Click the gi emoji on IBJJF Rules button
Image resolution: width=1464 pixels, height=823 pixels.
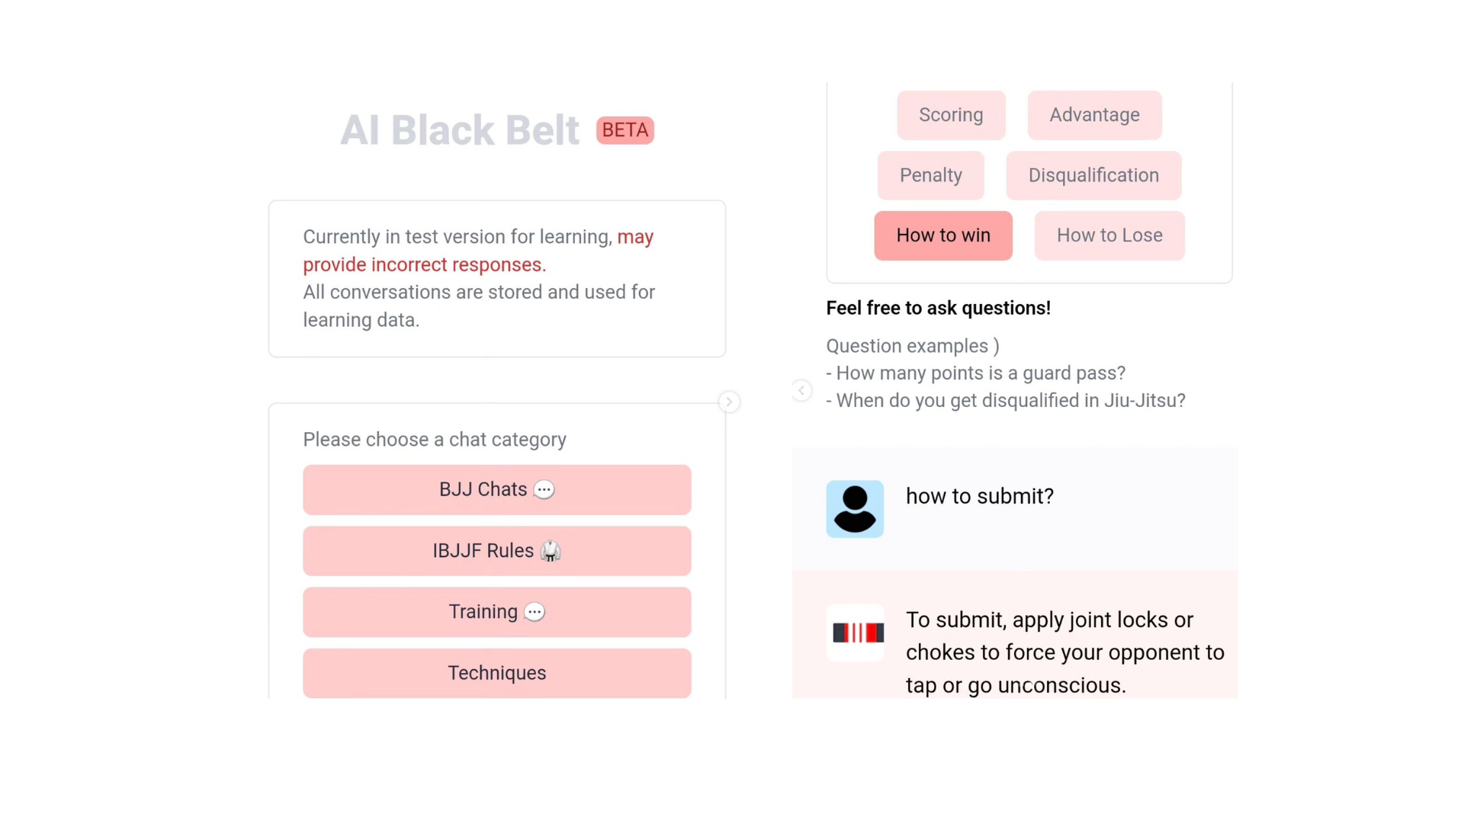[x=551, y=551]
